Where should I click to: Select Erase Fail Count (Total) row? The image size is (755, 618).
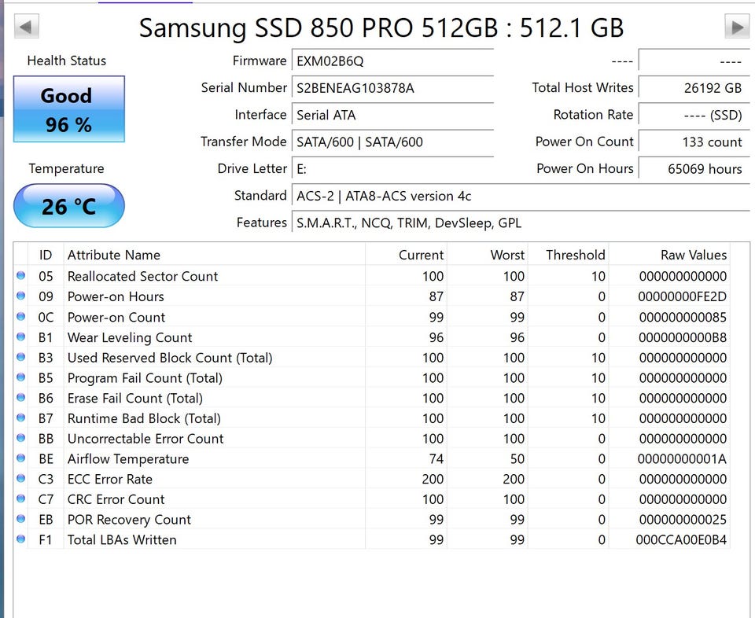point(372,398)
